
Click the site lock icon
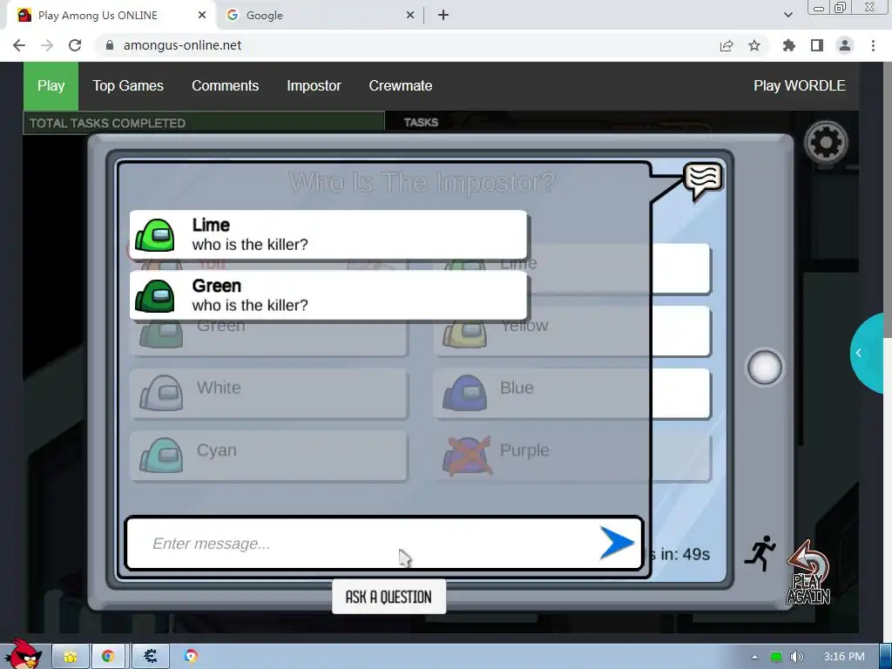click(x=110, y=45)
